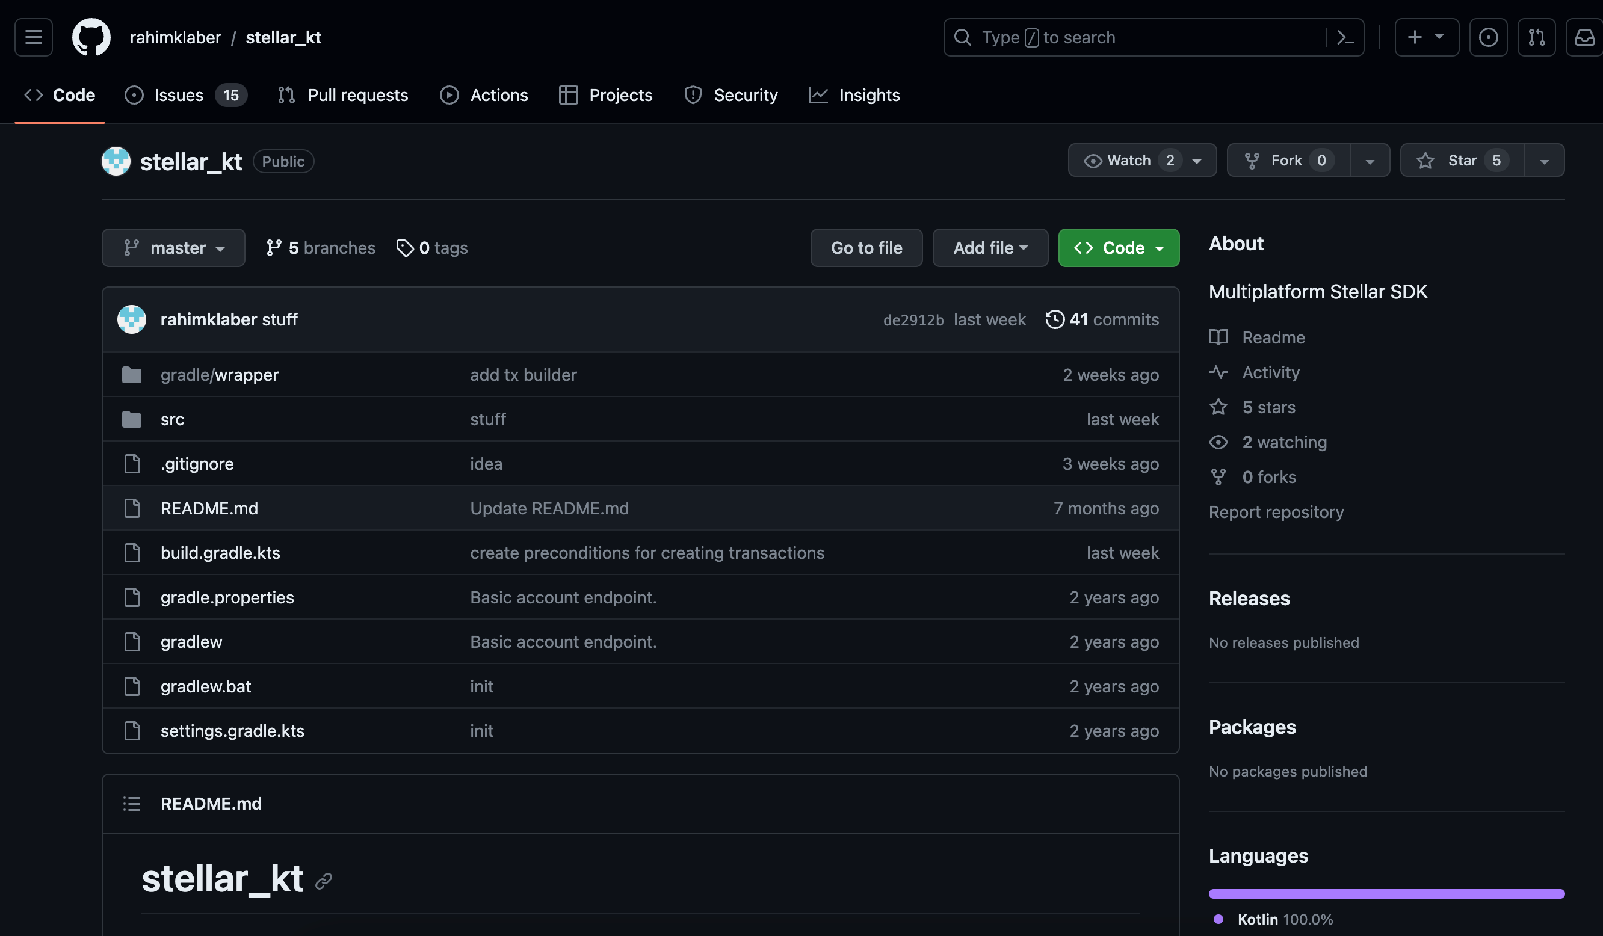Open commit hash de2912b
The image size is (1603, 936).
tap(913, 320)
